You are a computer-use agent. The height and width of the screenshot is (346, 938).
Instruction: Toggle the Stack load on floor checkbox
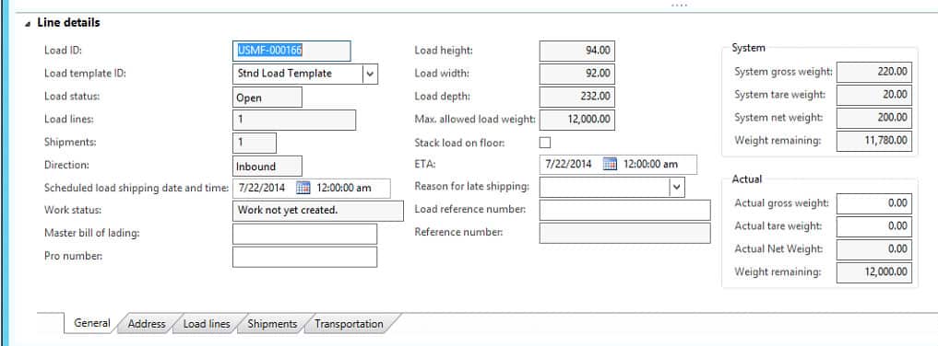(545, 143)
